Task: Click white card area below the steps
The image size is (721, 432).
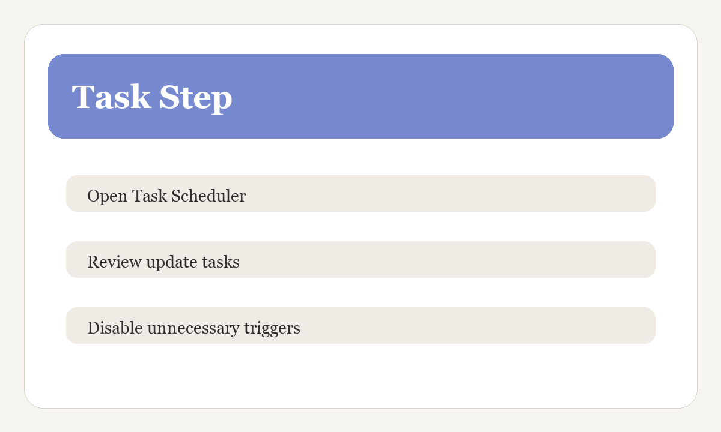Action: (360, 375)
